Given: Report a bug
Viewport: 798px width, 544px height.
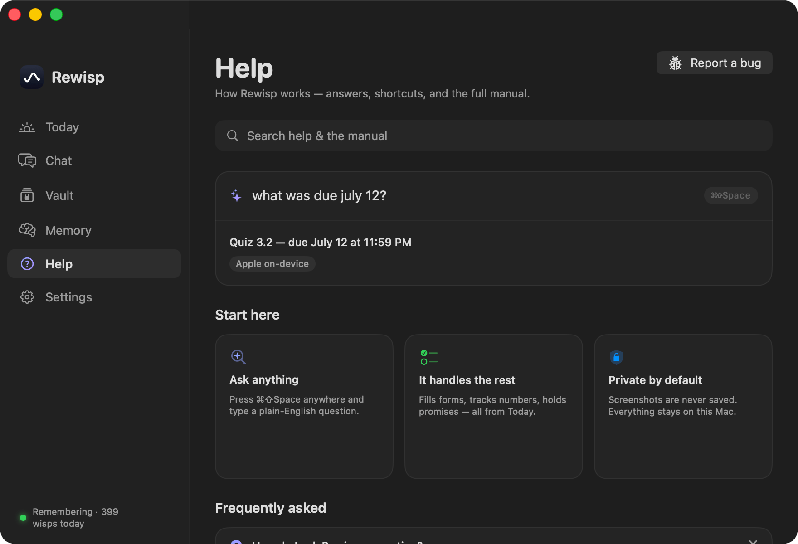Looking at the screenshot, I should click(x=714, y=63).
